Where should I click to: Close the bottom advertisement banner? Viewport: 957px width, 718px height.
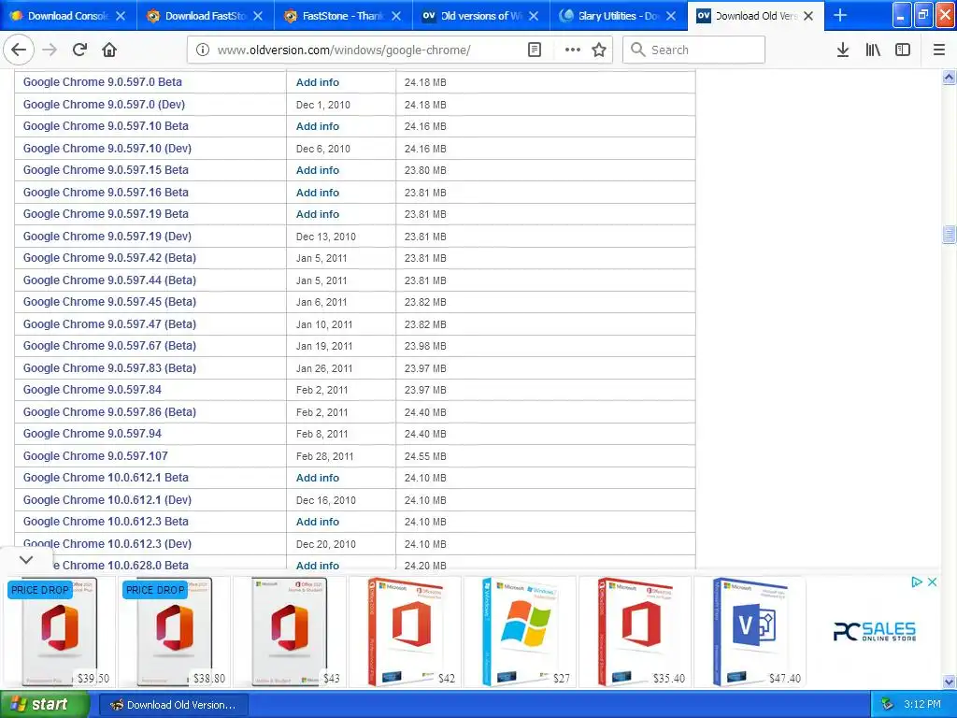(x=932, y=582)
